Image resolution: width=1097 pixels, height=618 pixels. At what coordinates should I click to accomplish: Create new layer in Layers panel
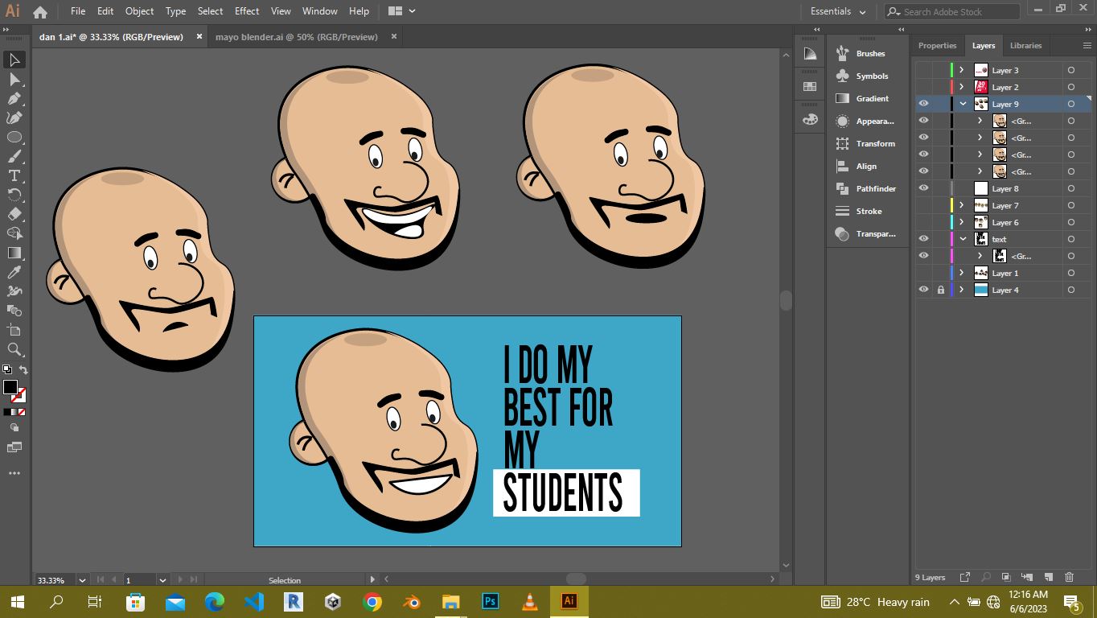1048,577
